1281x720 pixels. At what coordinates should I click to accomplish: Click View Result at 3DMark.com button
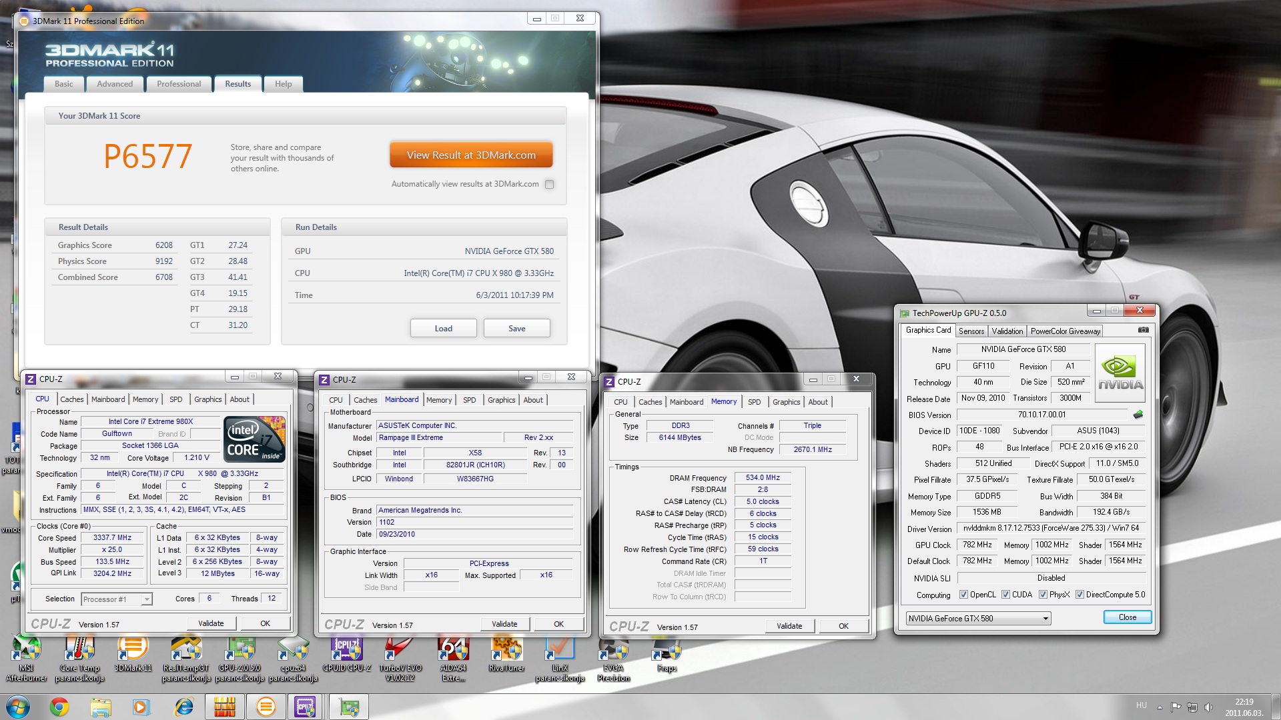point(471,155)
